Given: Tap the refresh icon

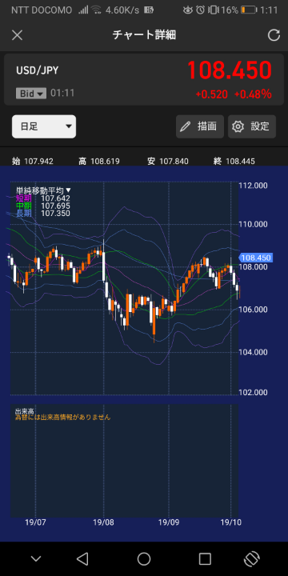Looking at the screenshot, I should (x=274, y=35).
